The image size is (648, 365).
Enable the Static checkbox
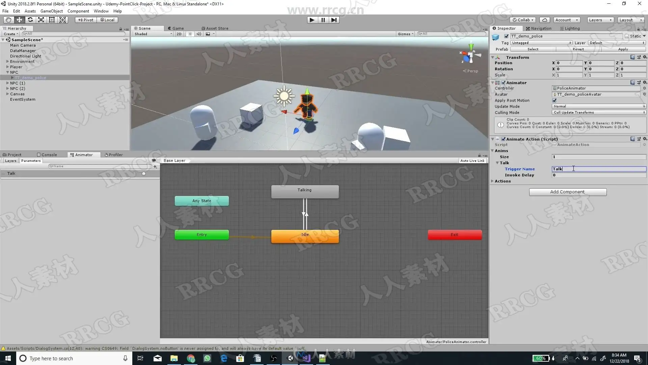(x=627, y=36)
